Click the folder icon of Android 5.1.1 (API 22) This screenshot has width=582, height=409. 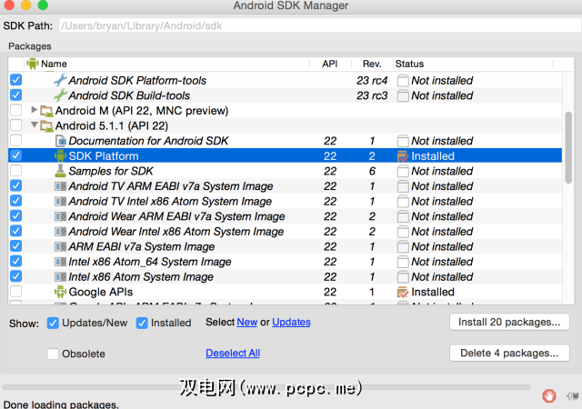pyautogui.click(x=46, y=125)
